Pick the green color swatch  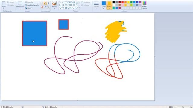coord(131,2)
